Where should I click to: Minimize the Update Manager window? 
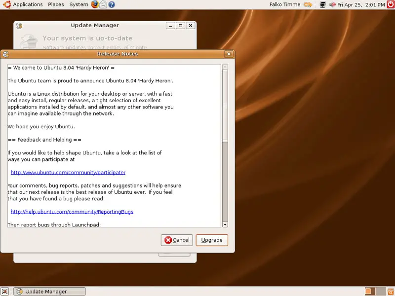click(x=170, y=26)
